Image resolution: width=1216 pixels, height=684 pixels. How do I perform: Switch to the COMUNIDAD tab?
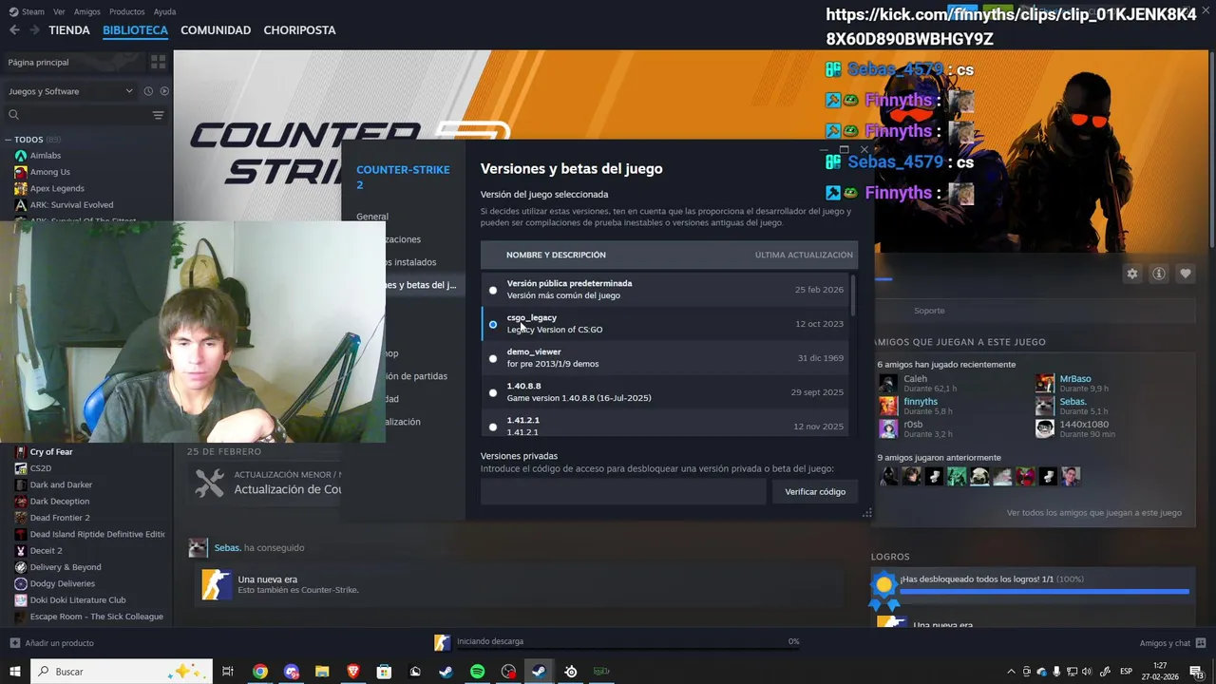tap(216, 30)
